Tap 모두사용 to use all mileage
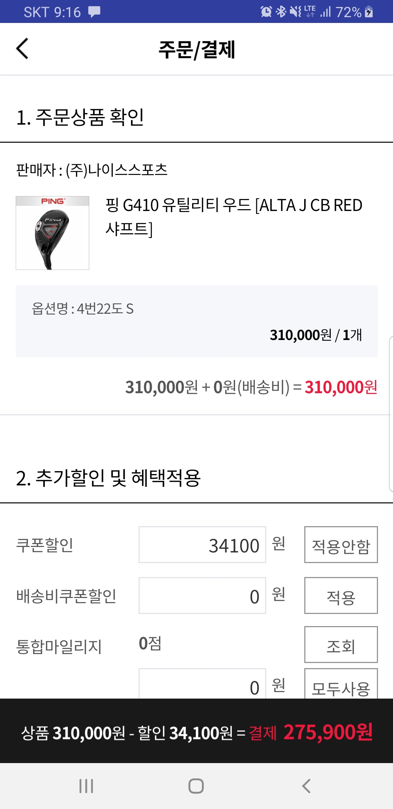The image size is (393, 809). click(341, 685)
